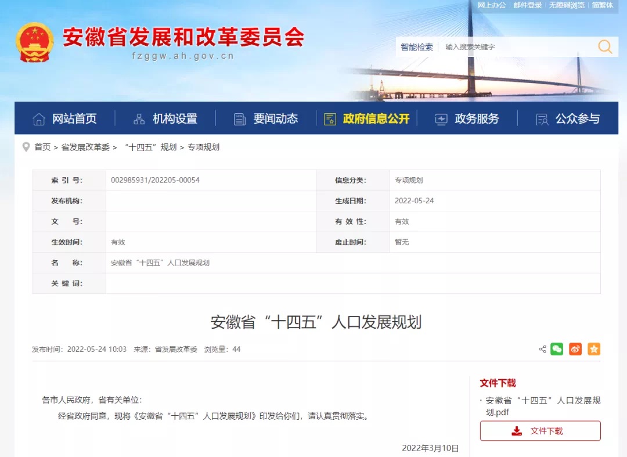Click the 邮件登录 top link
This screenshot has height=457, width=627.
click(527, 5)
